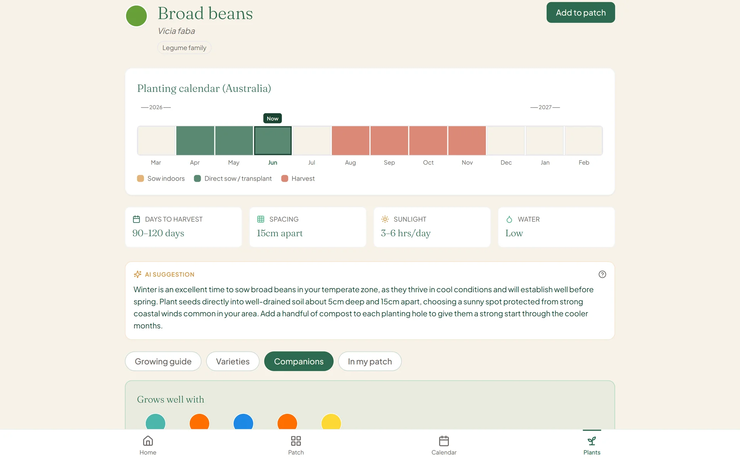Screen dimensions: 740x462
Task: Select the empty March cell
Action: click(156, 141)
